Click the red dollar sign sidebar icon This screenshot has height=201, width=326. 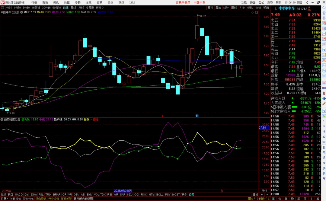324,94
